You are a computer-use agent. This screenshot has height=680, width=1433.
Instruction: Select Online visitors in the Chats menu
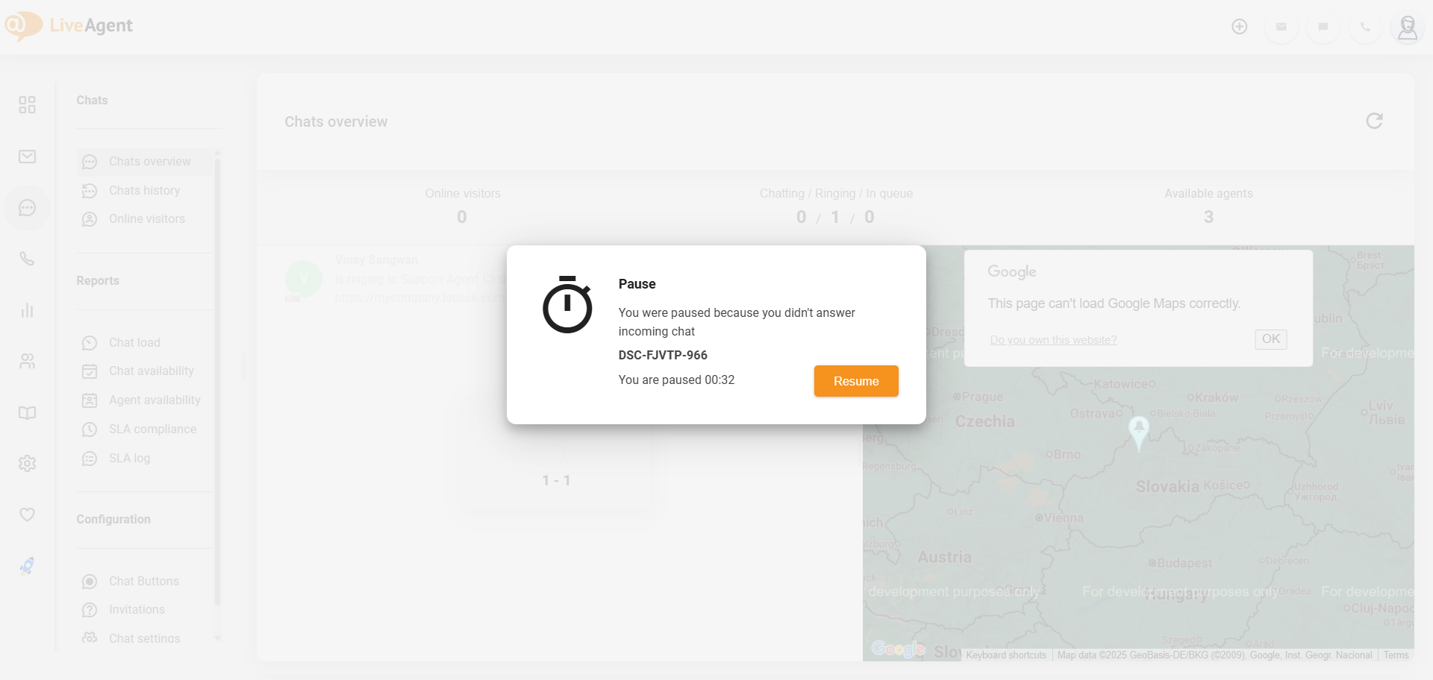click(x=146, y=219)
